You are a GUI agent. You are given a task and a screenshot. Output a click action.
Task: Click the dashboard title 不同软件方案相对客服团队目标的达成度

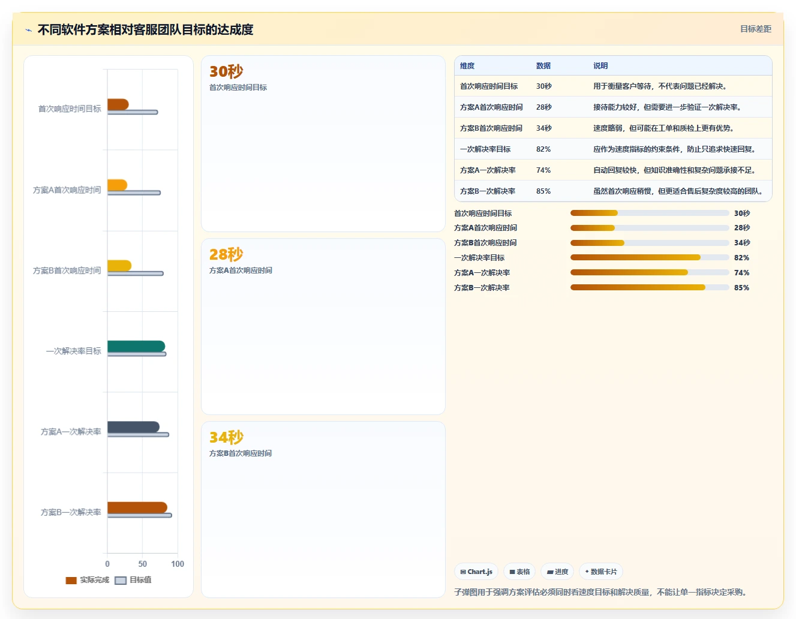(146, 29)
